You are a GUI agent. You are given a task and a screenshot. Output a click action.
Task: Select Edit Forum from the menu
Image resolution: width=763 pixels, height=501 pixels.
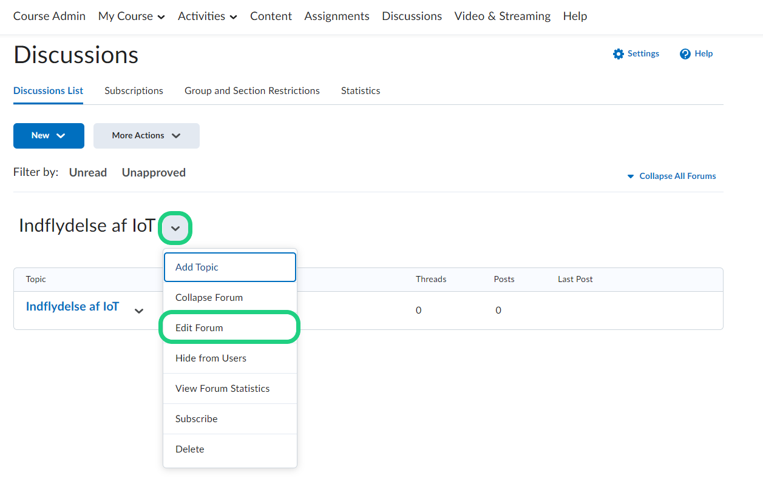(199, 328)
